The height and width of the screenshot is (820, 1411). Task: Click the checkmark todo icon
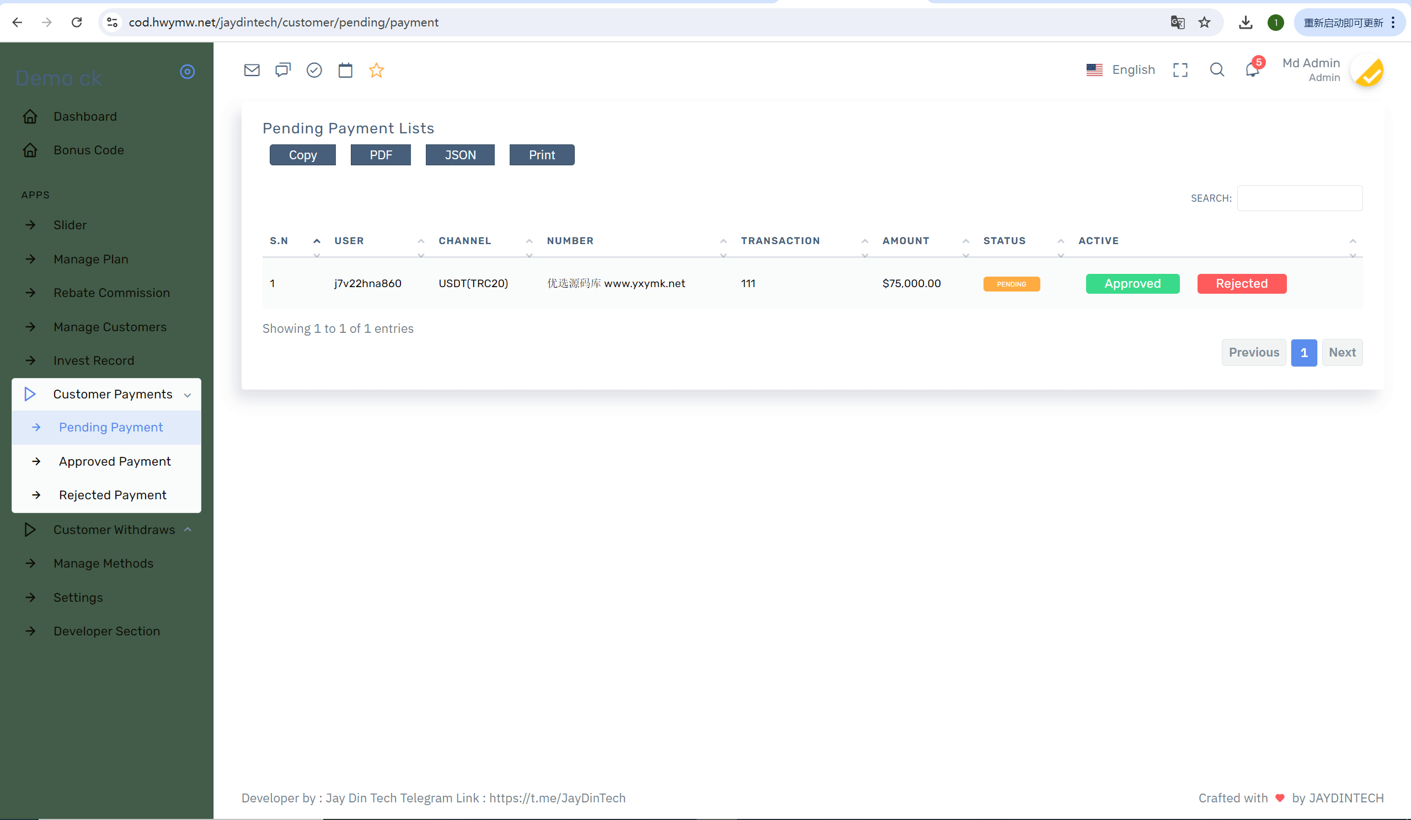point(314,70)
